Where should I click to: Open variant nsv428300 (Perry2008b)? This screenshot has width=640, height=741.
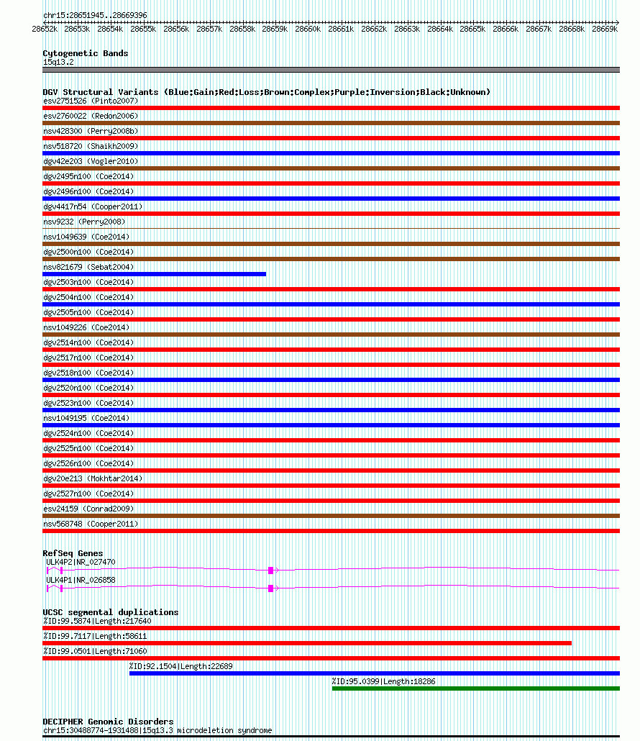point(91,131)
